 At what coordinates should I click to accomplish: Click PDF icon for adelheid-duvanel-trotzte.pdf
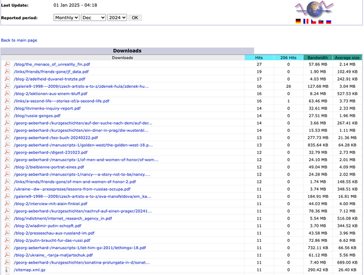7,79
